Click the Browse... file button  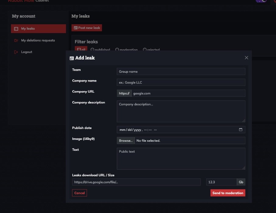126,140
